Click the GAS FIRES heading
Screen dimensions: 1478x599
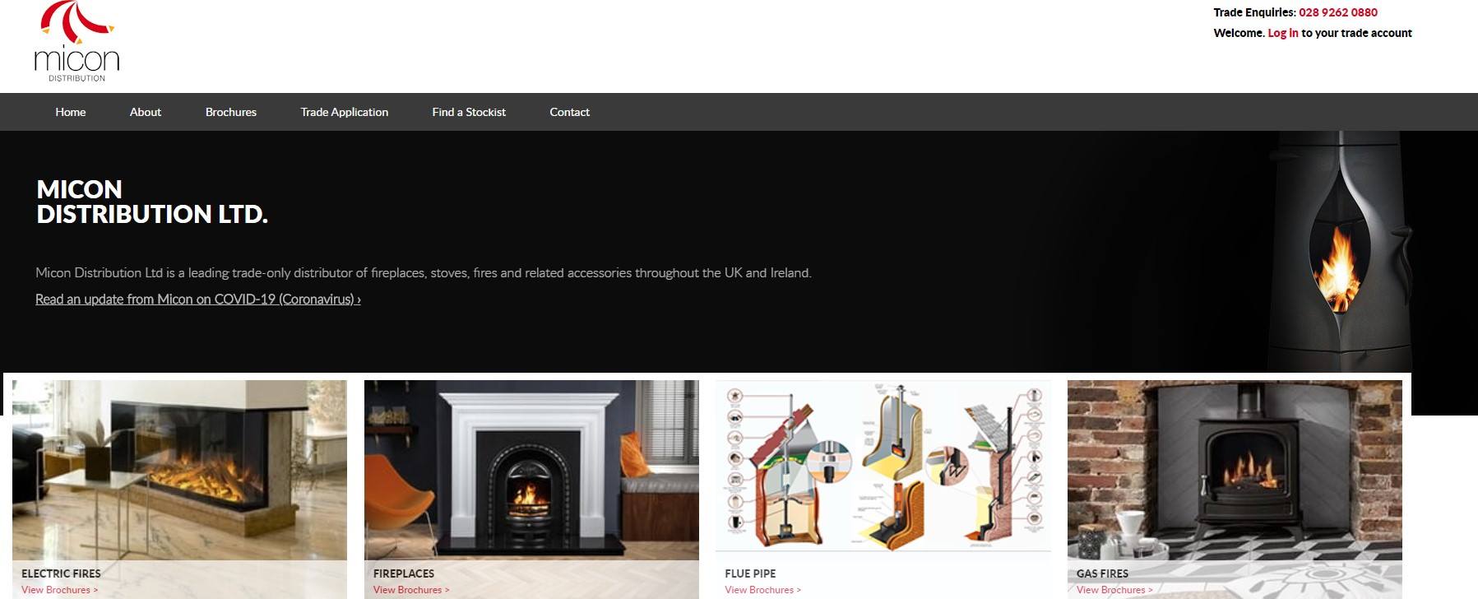(x=1102, y=573)
